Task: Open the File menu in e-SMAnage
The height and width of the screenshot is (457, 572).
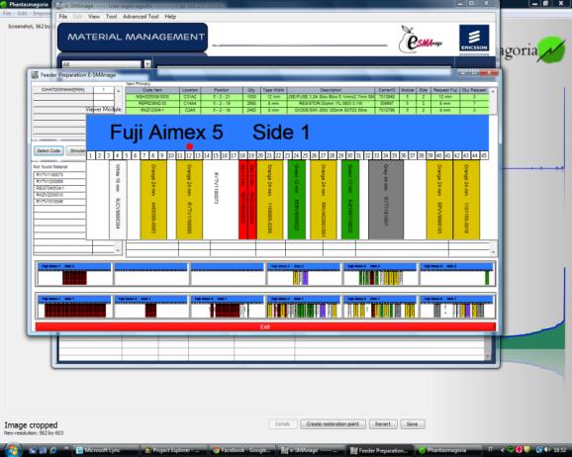Action: coord(63,17)
